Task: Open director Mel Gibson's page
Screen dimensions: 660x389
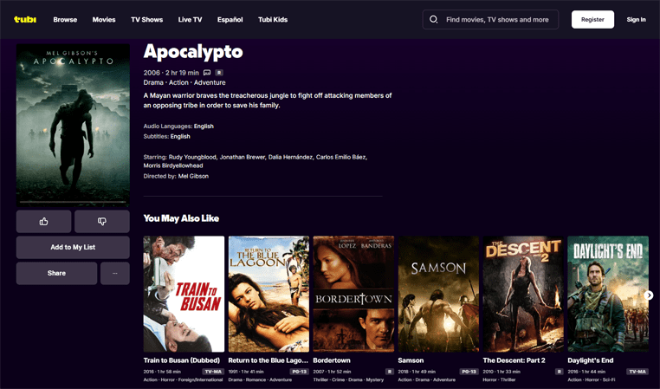Action: (193, 176)
